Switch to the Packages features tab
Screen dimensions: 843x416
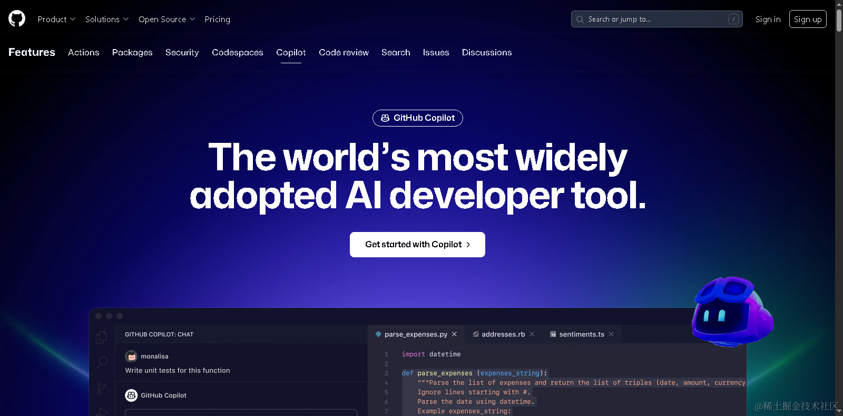132,52
